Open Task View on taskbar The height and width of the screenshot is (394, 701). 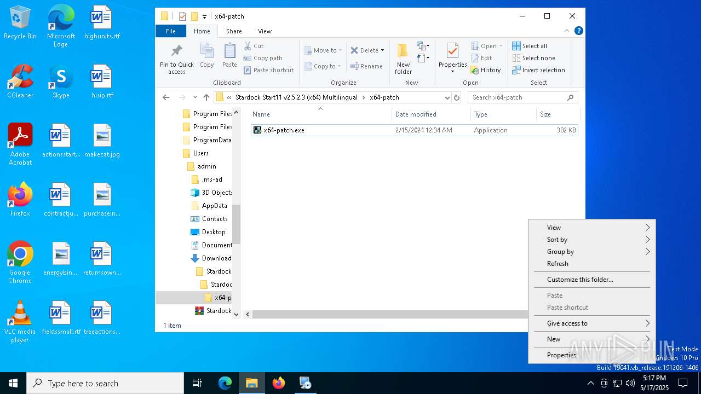click(x=197, y=383)
